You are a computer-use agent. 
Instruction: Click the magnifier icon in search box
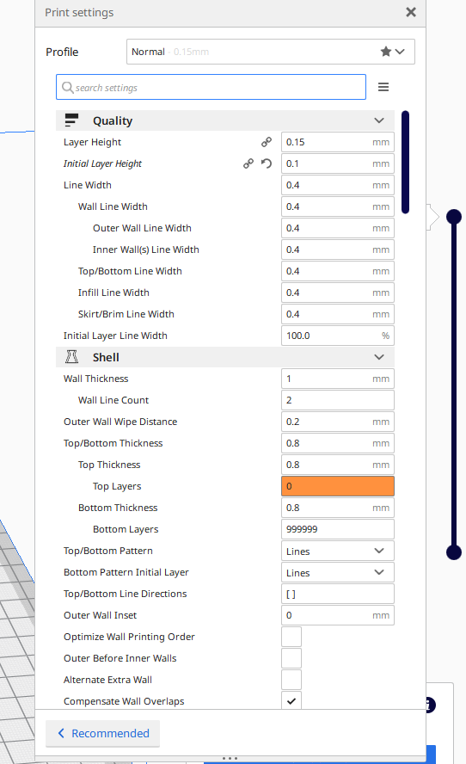67,87
